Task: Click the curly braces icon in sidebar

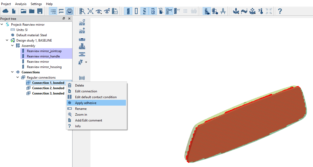Action: (x=82, y=78)
